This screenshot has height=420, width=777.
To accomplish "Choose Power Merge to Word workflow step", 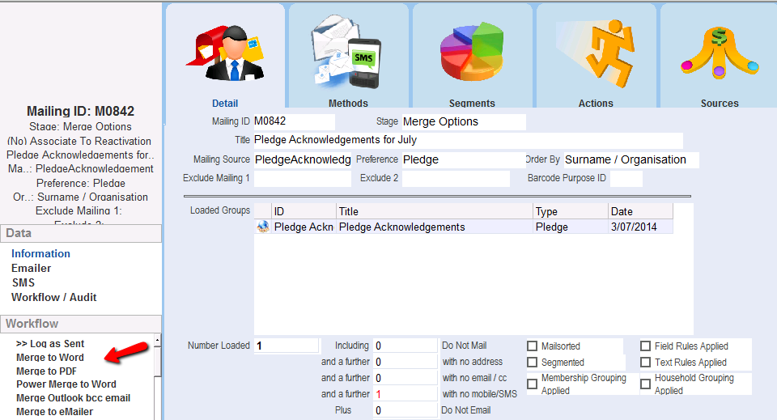I will (66, 384).
